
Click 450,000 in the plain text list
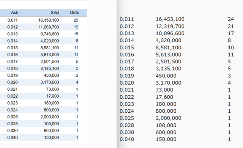166,76
